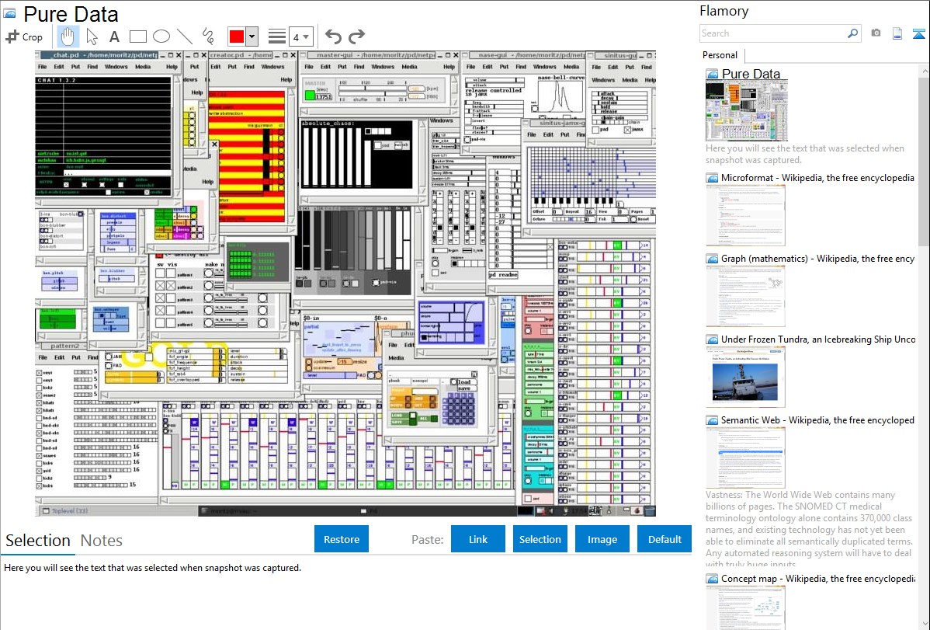
Task: Click the selected-text description under Selection tab
Action: tap(152, 568)
